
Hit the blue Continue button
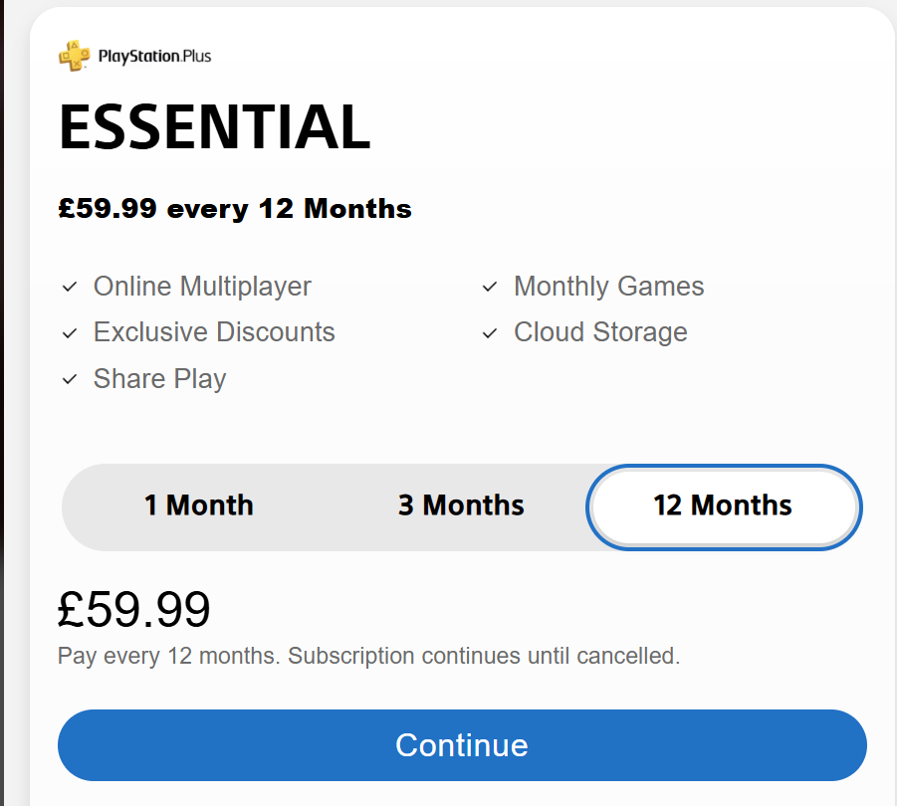point(462,745)
